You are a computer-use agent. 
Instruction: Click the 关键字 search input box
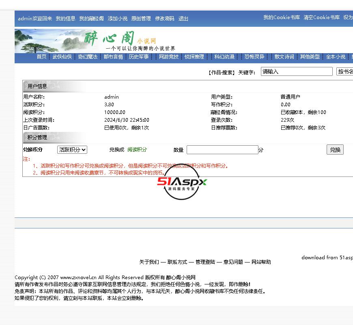296,72
